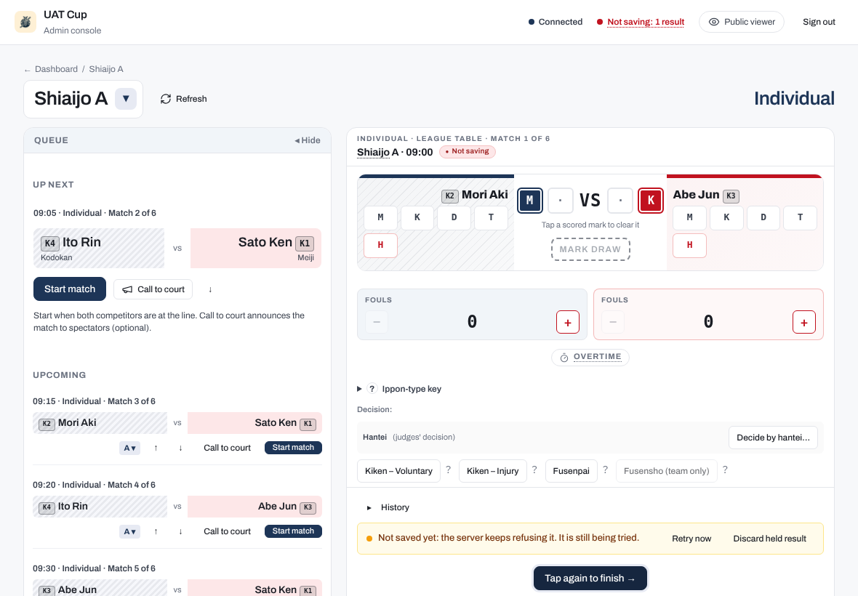
Task: Expand the Ippon-type key
Action: (399, 389)
